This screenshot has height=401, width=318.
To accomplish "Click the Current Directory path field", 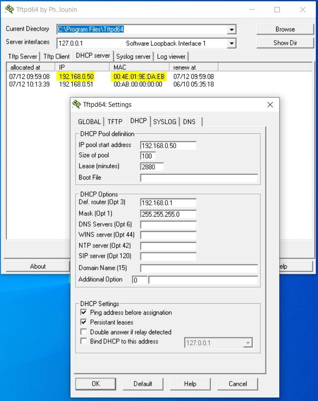I will click(142, 29).
